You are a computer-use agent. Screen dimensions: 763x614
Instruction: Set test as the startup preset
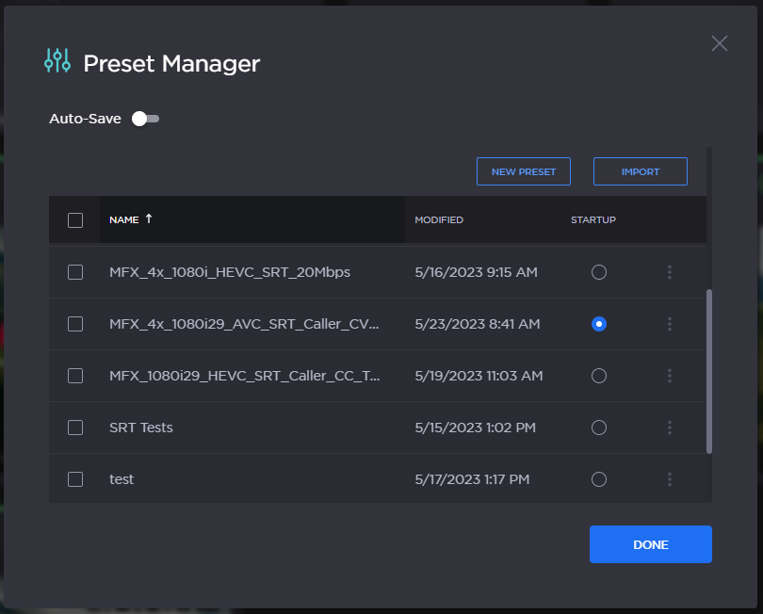point(598,478)
